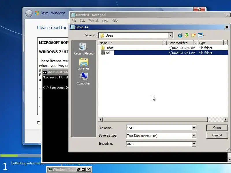The width and height of the screenshot is (231, 173).
Task: Open the Type column filter arrow
Action: point(226,43)
